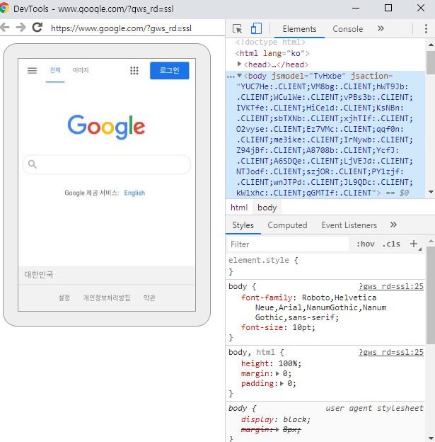Screen dimensions: 435x442
Task: Maximize the DevTools window
Action: click(x=388, y=8)
